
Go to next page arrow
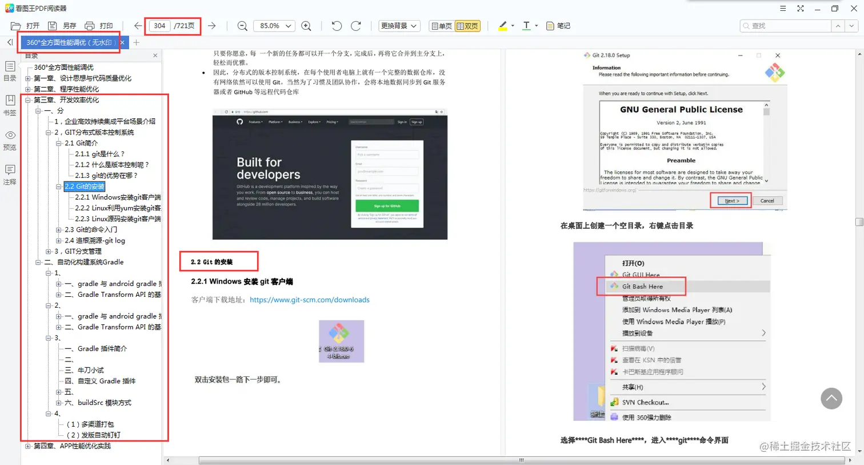coord(212,26)
